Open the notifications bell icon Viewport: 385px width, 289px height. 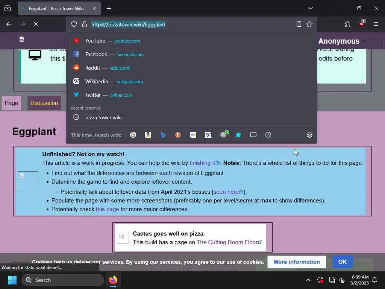click(374, 280)
